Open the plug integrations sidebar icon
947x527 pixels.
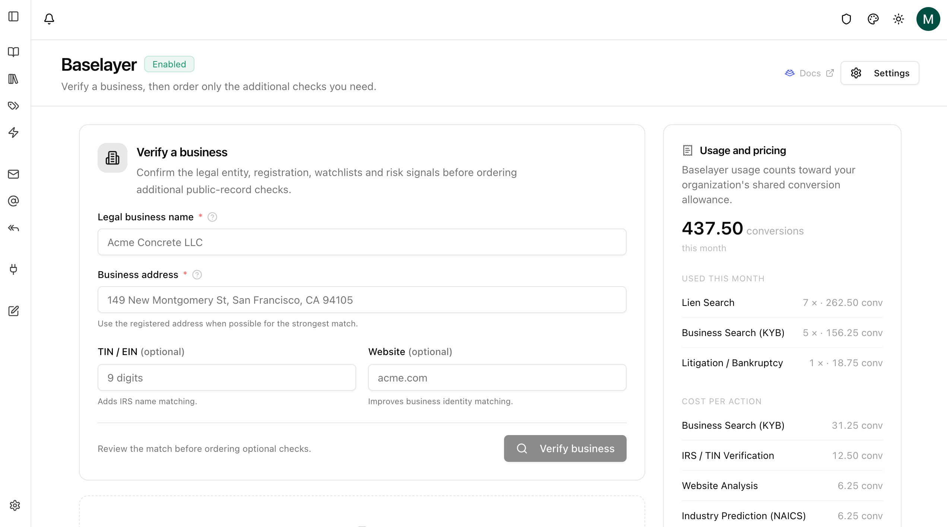[13, 269]
